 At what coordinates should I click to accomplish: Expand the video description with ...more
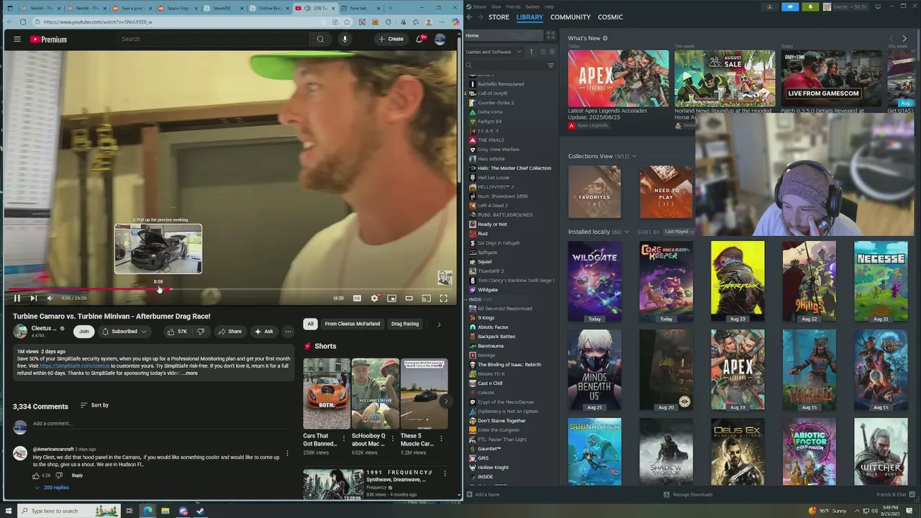pyautogui.click(x=189, y=373)
